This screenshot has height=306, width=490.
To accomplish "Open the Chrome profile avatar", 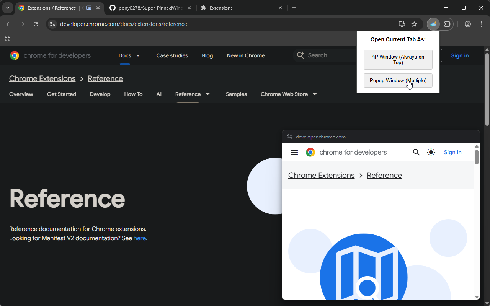I will click(468, 24).
